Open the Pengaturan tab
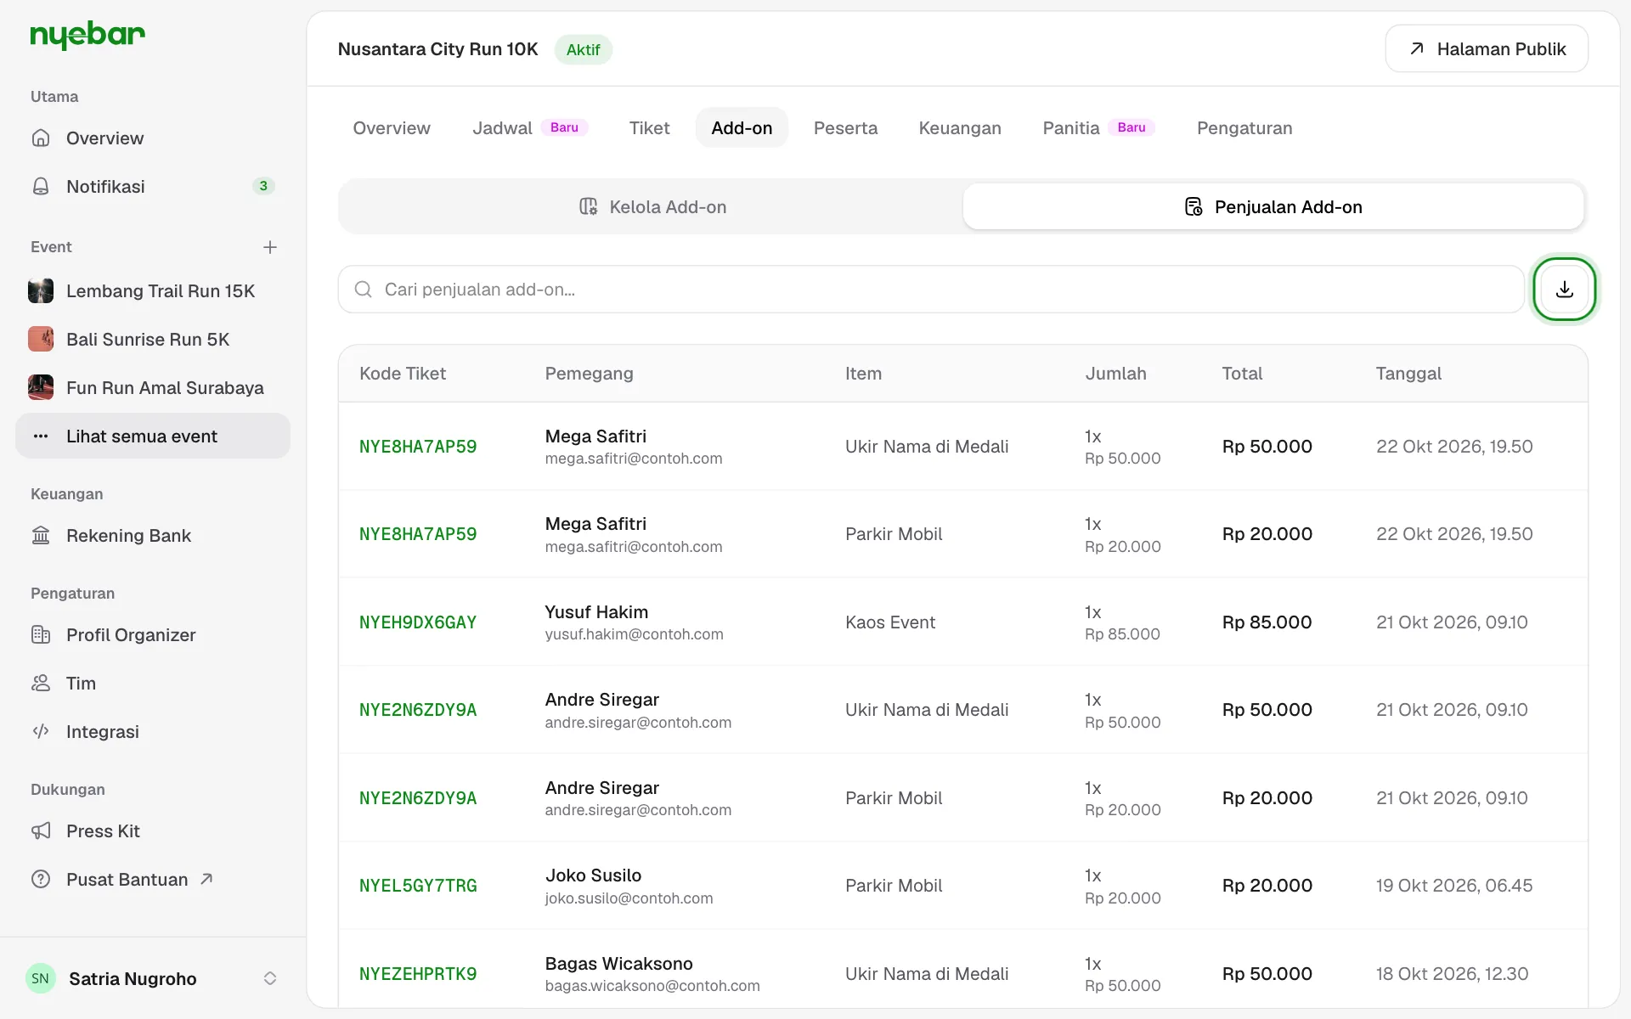The width and height of the screenshot is (1631, 1019). tap(1244, 127)
